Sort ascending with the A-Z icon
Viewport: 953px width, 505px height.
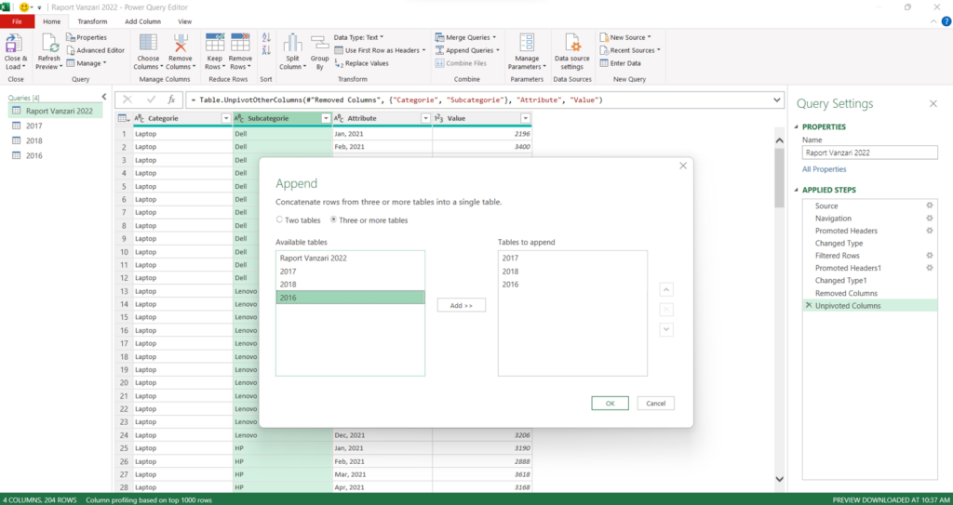point(265,37)
